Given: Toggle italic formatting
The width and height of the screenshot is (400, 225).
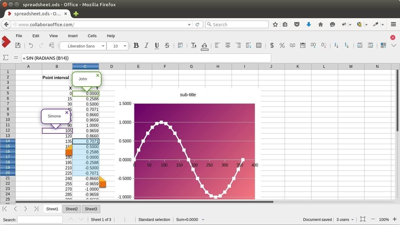Looking at the screenshot, I should pyautogui.click(x=146, y=46).
